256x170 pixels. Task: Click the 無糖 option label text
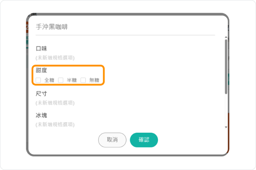[x=94, y=80]
